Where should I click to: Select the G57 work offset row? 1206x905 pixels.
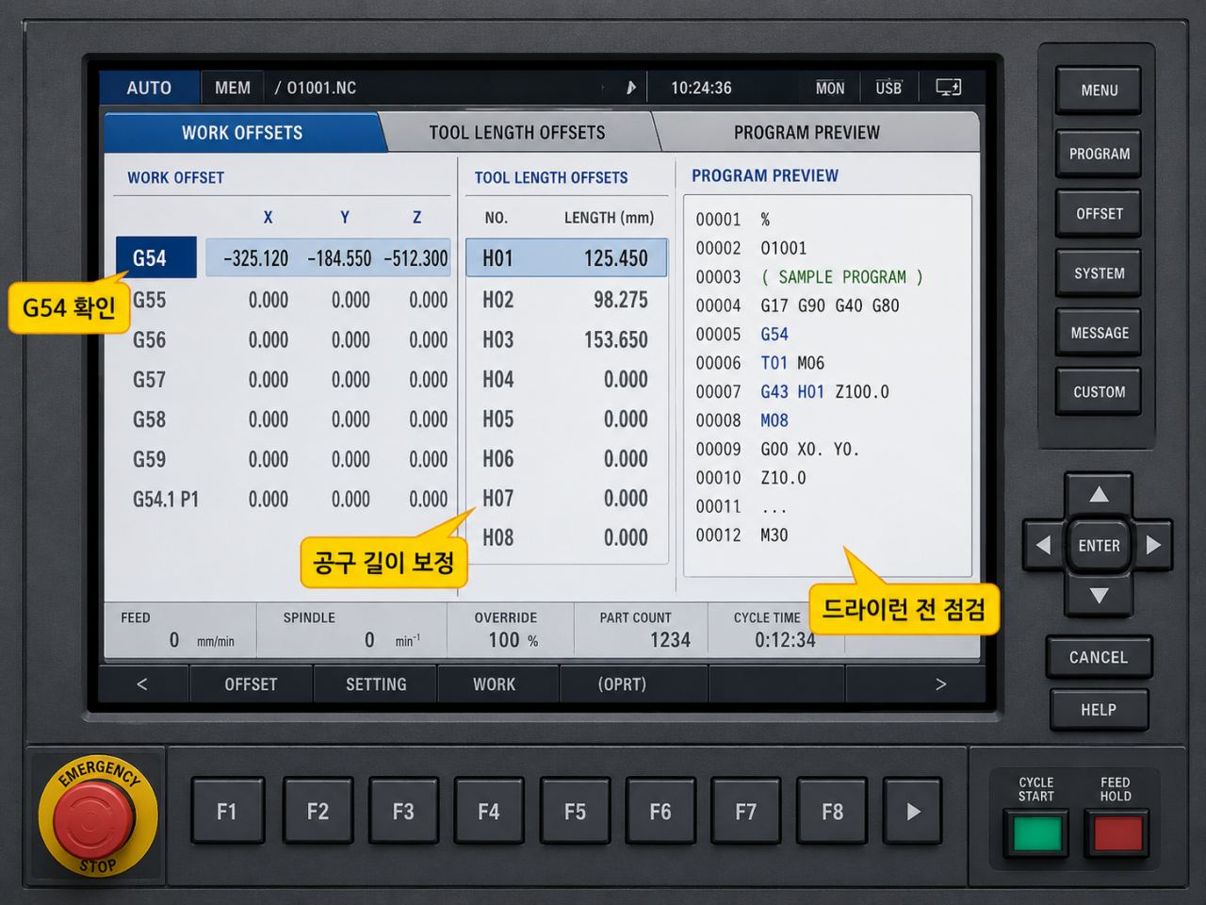pos(283,380)
